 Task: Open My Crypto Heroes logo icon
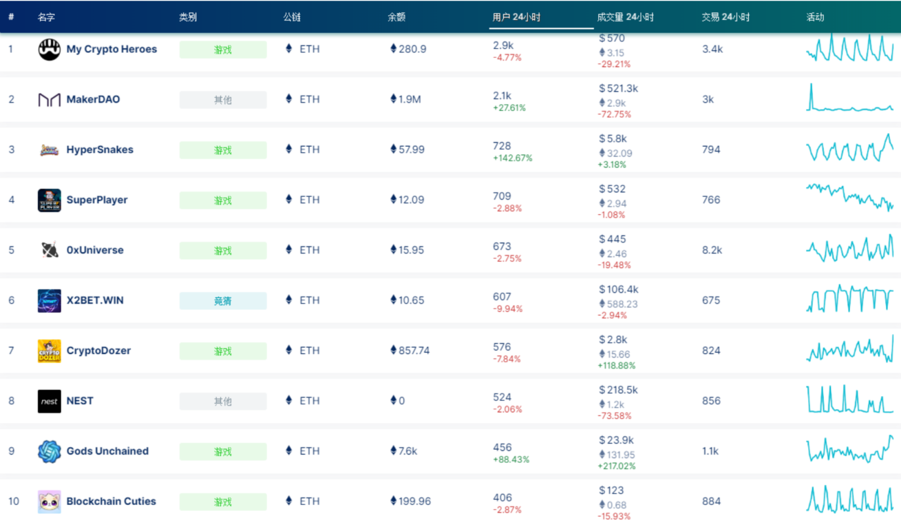(50, 50)
